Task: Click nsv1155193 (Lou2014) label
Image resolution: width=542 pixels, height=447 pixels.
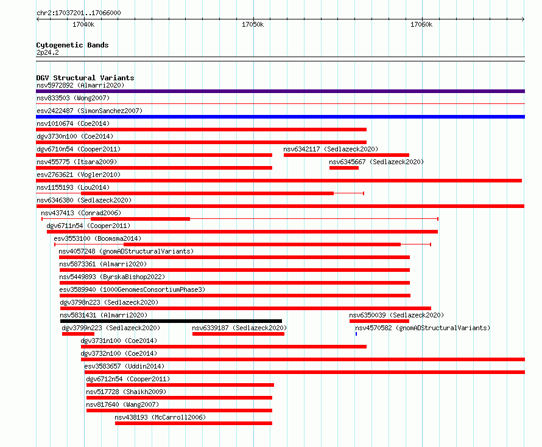Action: (x=73, y=187)
